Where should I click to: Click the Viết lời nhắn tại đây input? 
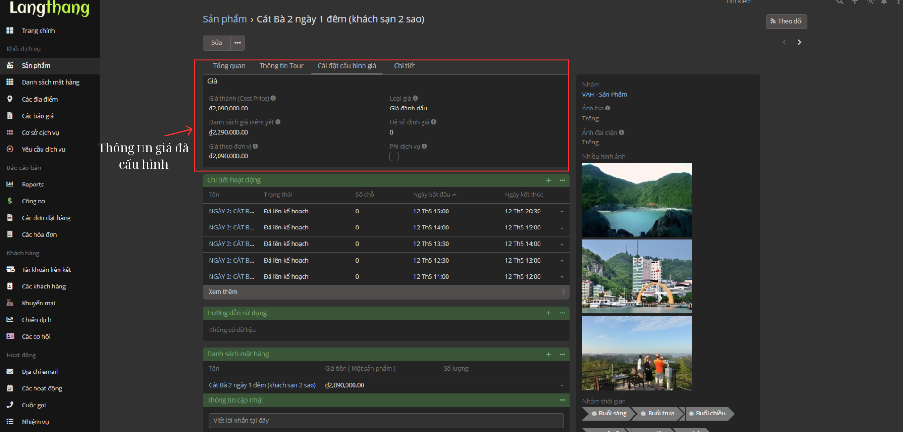[386, 420]
